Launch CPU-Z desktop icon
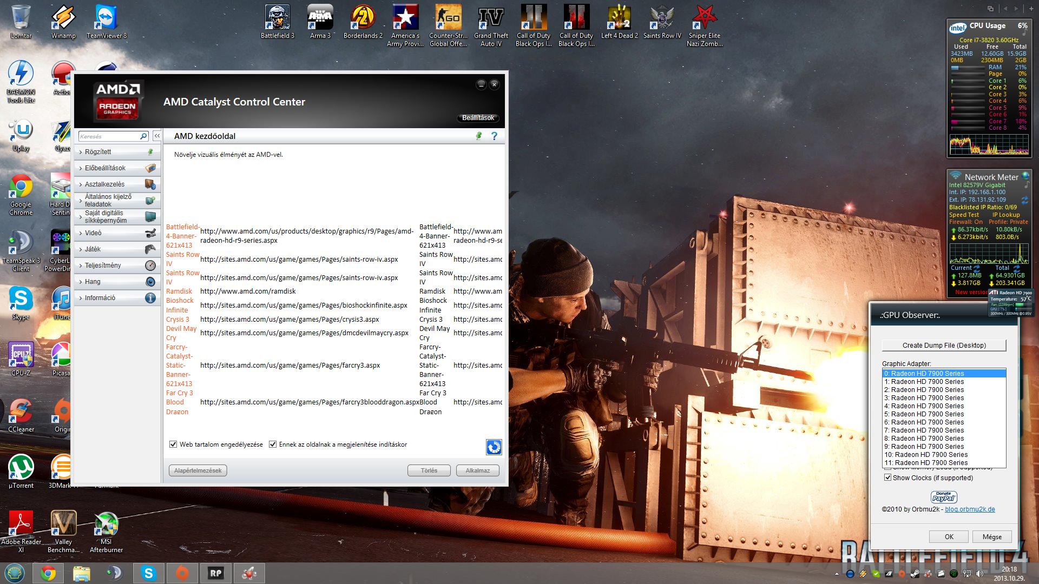Screen dimensions: 1039x584 tap(21, 359)
